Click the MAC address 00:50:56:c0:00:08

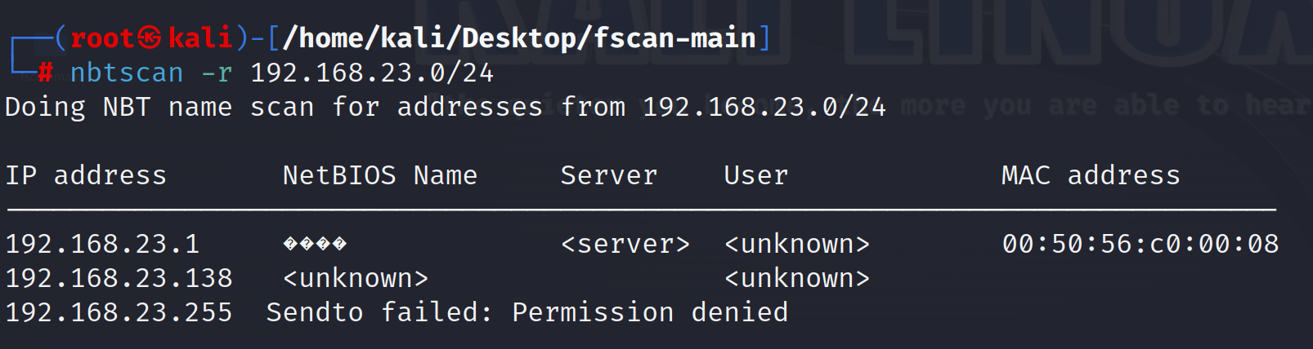(1140, 244)
